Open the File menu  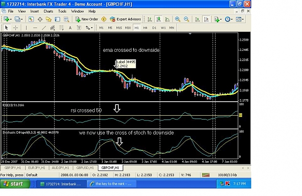pos(11,11)
